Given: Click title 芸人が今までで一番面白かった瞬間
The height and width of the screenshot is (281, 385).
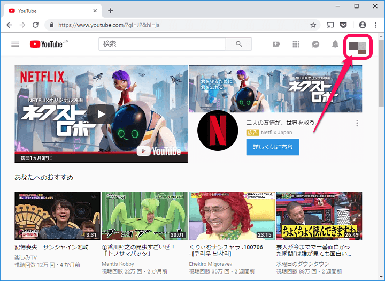Looking at the screenshot, I should click(x=313, y=250).
